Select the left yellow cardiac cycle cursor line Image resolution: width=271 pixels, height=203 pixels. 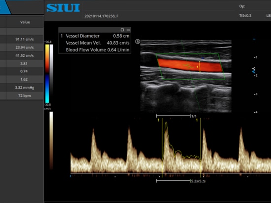coord(162,148)
